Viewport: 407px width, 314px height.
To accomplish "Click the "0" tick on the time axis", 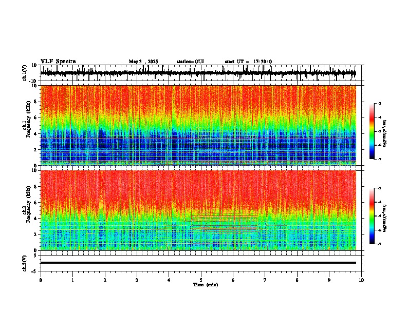I will [41, 280].
